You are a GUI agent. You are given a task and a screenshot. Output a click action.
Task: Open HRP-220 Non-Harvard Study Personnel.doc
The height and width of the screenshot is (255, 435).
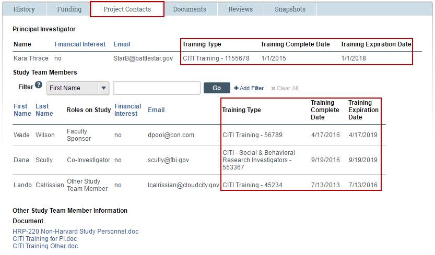[75, 232]
